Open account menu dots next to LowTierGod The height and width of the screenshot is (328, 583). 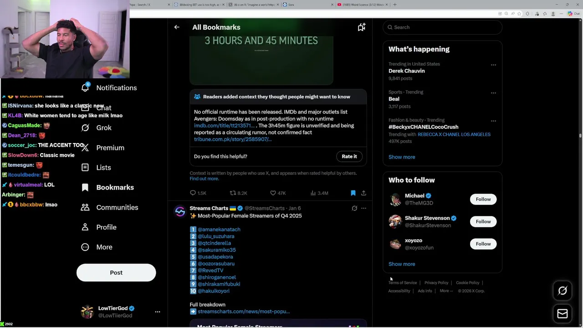158,312
